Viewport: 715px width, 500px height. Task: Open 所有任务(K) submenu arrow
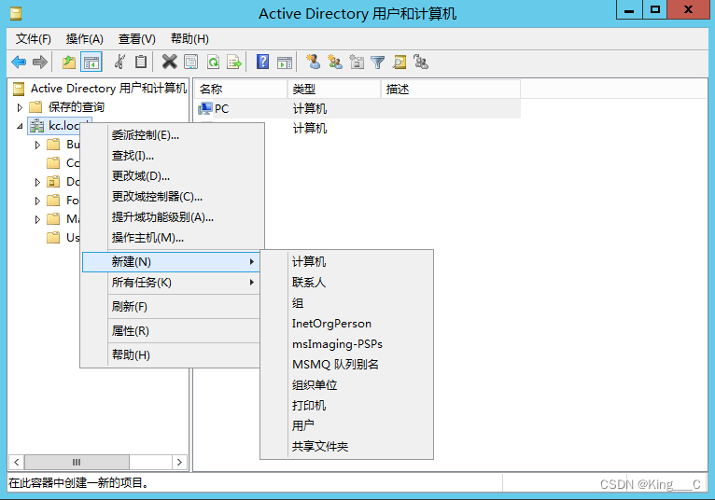pyautogui.click(x=251, y=282)
